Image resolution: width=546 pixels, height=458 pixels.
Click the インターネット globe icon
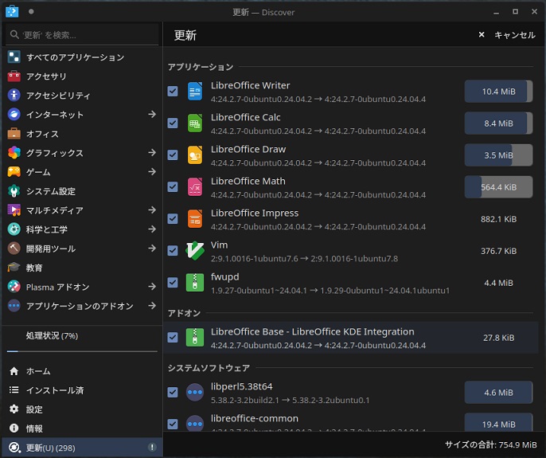(x=14, y=115)
